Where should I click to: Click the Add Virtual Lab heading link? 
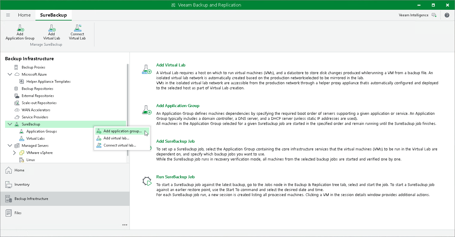[x=171, y=65]
